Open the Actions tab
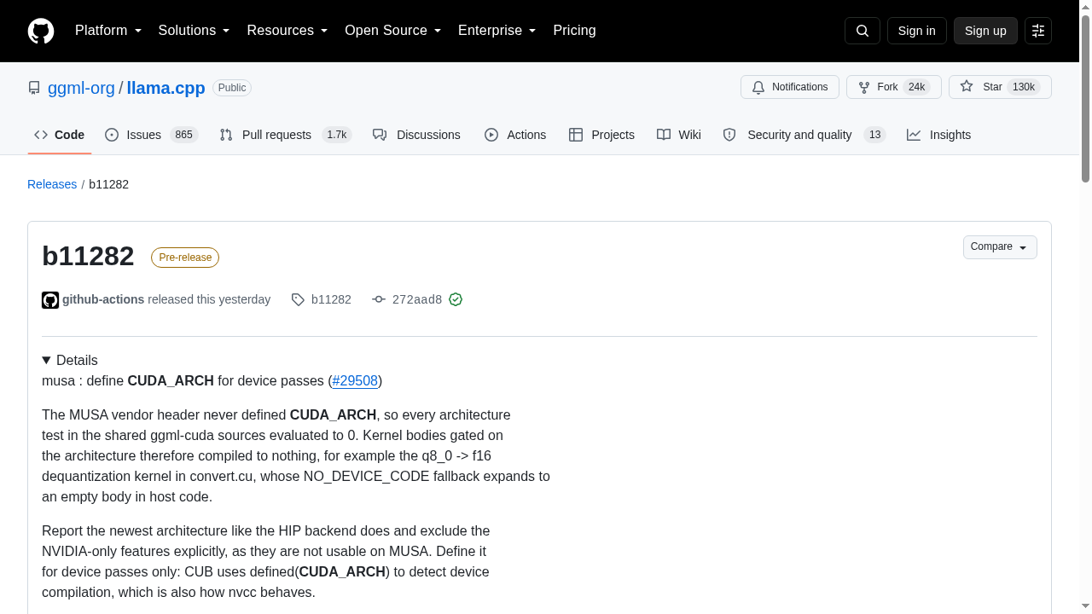The height and width of the screenshot is (614, 1092). 515,135
